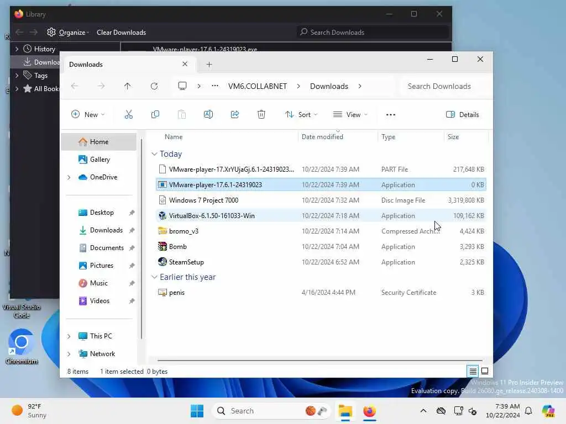Open File Explorer from the taskbar
566x424 pixels.
(345, 411)
